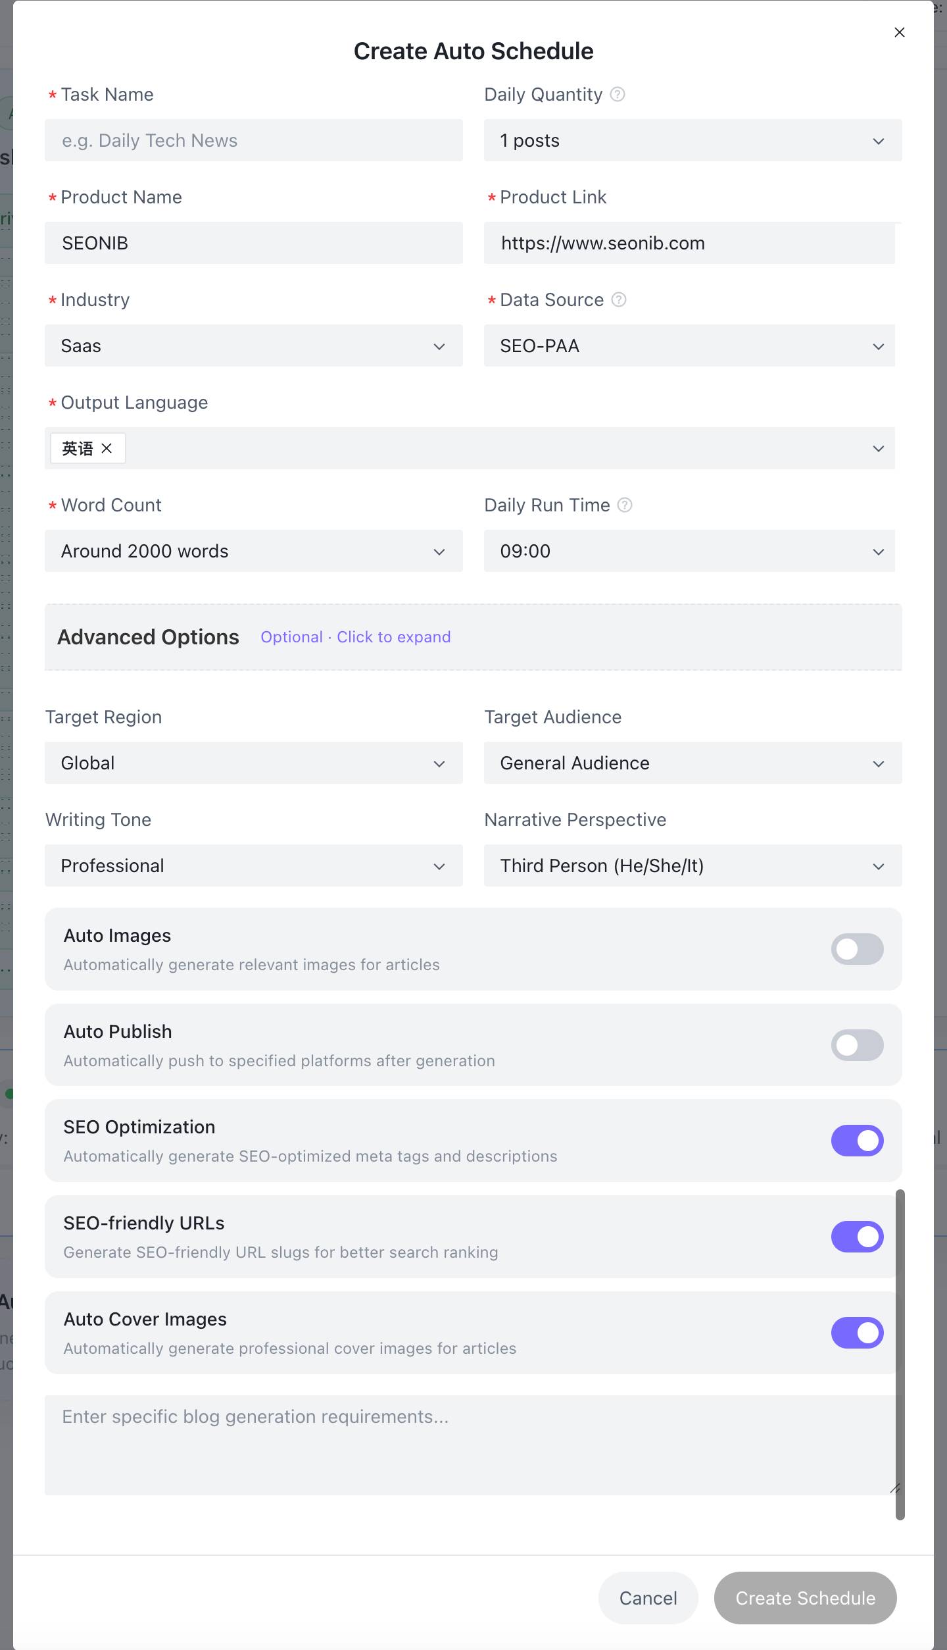Close the Create Auto Schedule dialog

[x=899, y=32]
